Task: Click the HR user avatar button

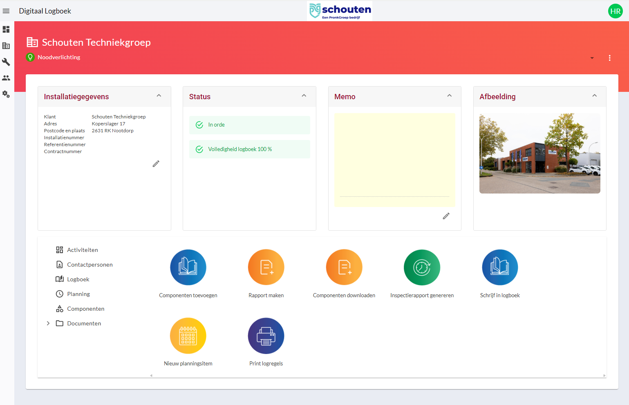Action: tap(615, 11)
